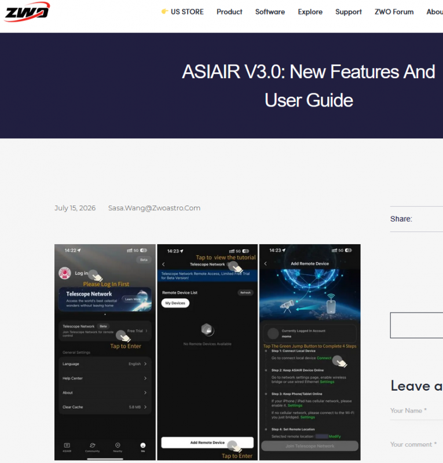Click the telescope globe illustration
This screenshot has height=463, width=443.
tap(310, 295)
